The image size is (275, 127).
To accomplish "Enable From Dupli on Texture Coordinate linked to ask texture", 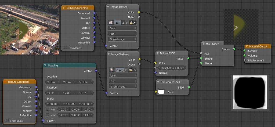I will [66, 48].
